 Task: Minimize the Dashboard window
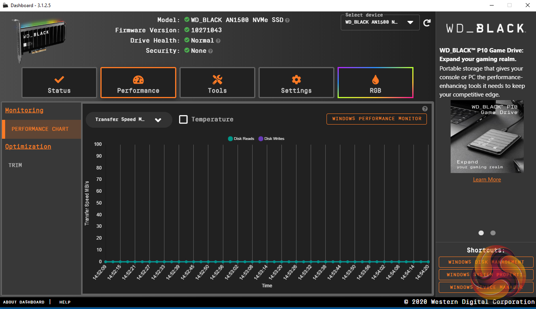492,5
